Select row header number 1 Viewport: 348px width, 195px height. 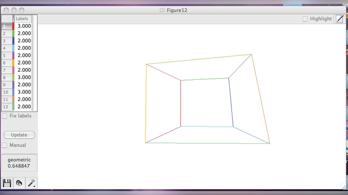7,26
